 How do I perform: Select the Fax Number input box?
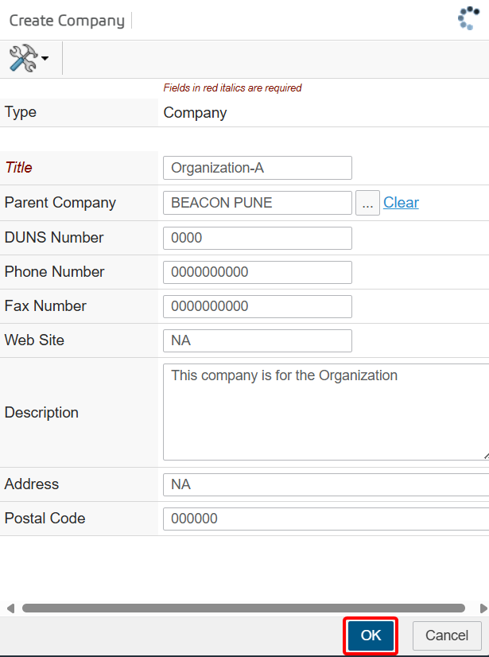click(x=257, y=306)
